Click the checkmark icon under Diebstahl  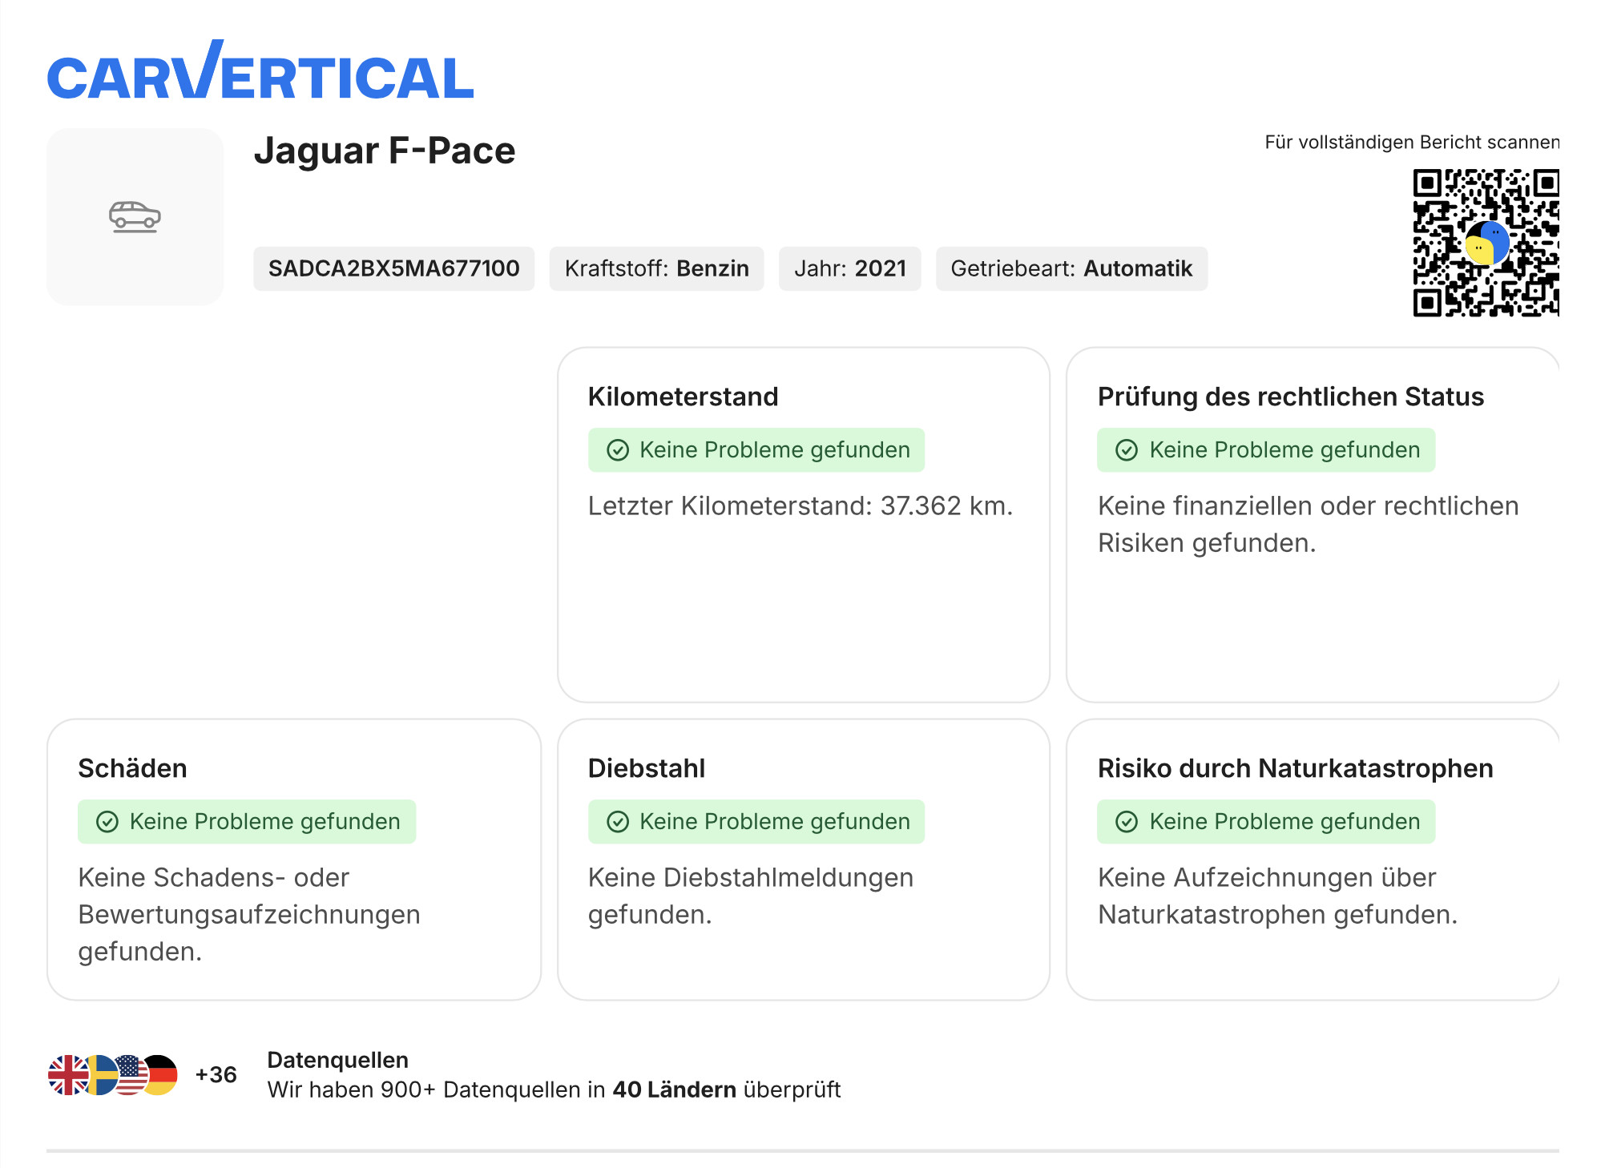(617, 822)
